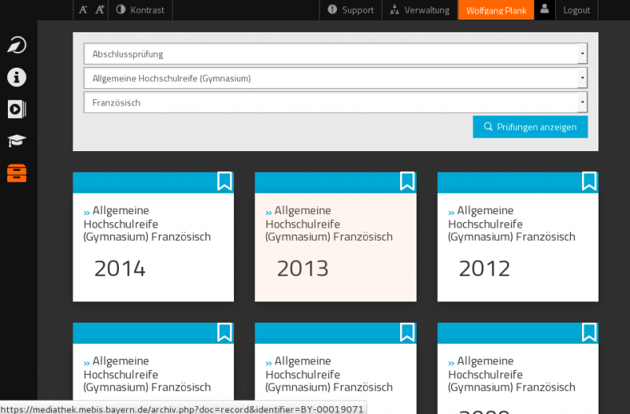Click the leaf logo icon in sidebar
The height and width of the screenshot is (414, 630).
point(17,46)
